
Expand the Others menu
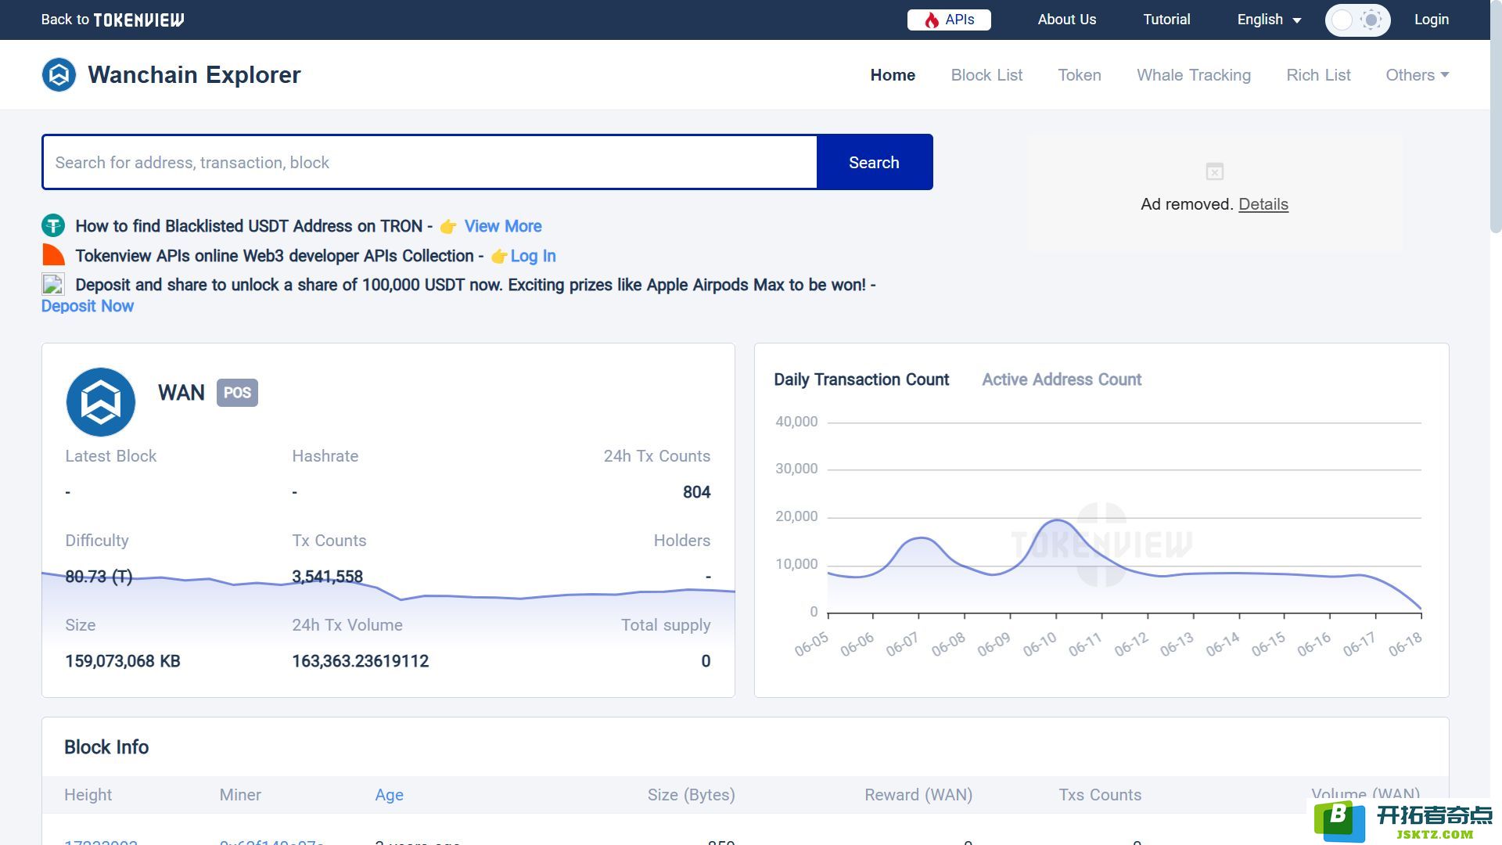click(x=1418, y=75)
